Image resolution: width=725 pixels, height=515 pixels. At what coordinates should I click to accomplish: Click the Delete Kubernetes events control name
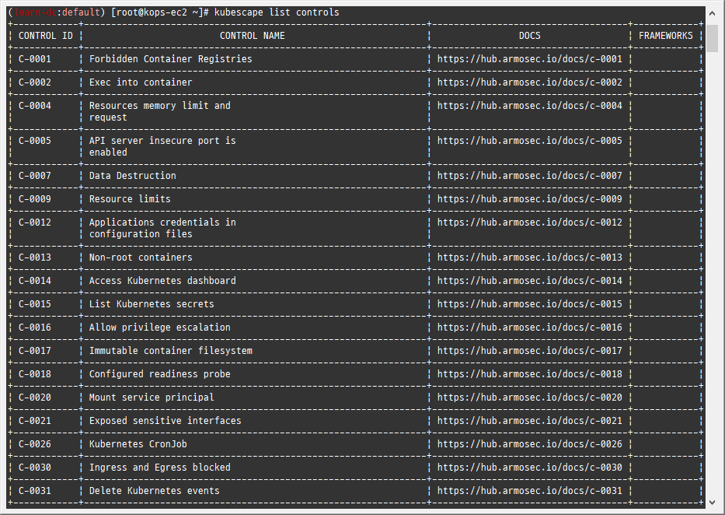click(x=153, y=490)
